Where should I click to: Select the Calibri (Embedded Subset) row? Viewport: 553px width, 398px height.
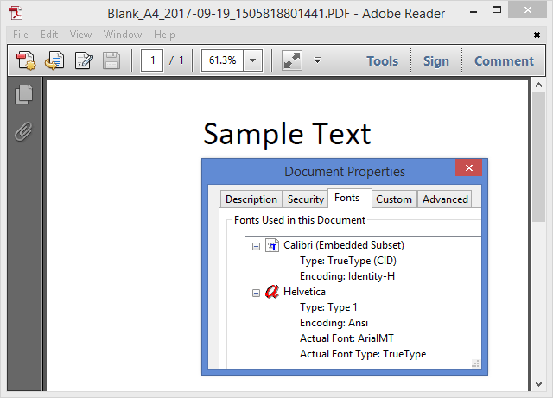pos(344,245)
